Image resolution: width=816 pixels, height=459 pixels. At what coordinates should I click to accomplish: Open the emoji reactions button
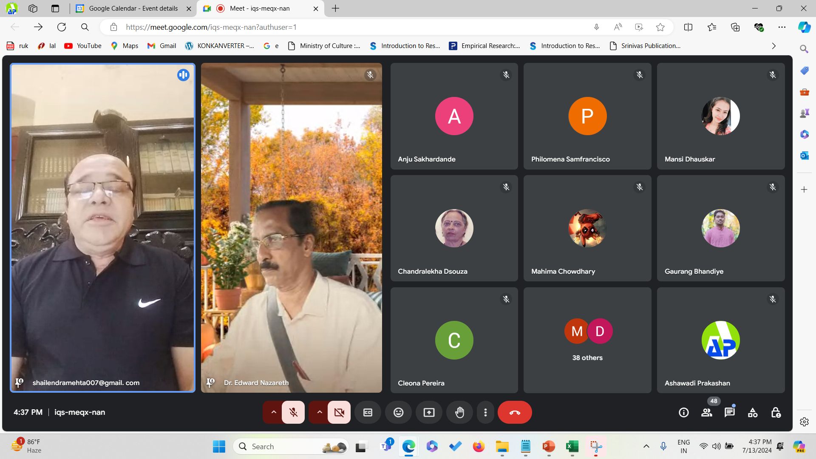tap(398, 412)
